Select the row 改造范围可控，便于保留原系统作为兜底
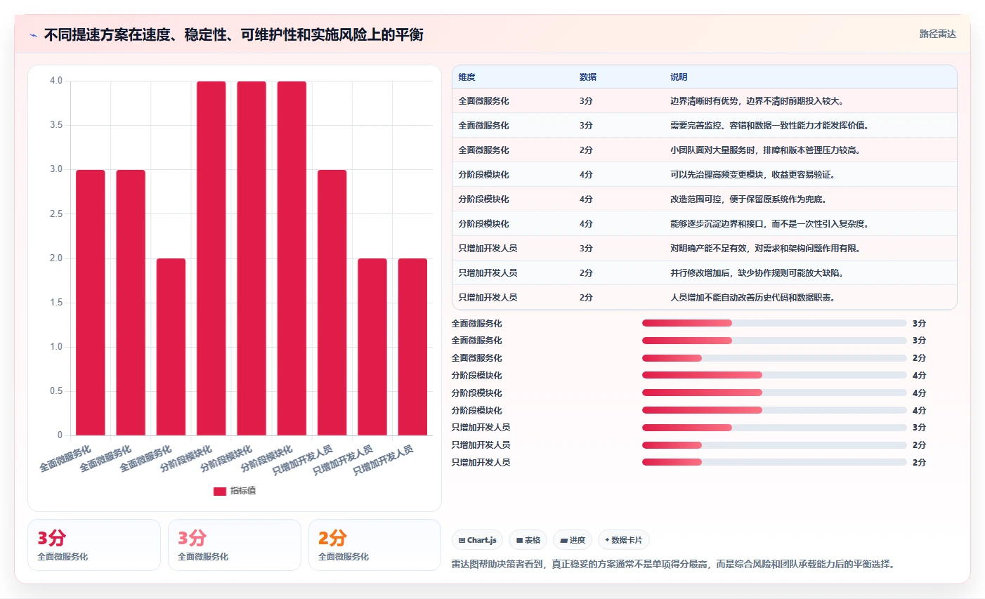This screenshot has height=599, width=985. coord(705,199)
